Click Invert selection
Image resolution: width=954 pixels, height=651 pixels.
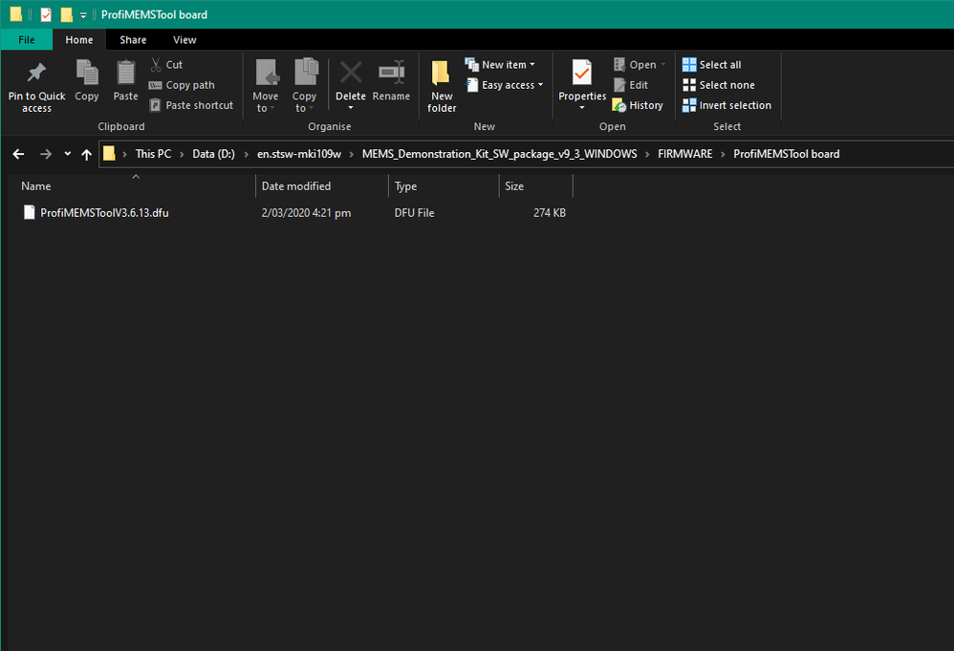coord(727,105)
